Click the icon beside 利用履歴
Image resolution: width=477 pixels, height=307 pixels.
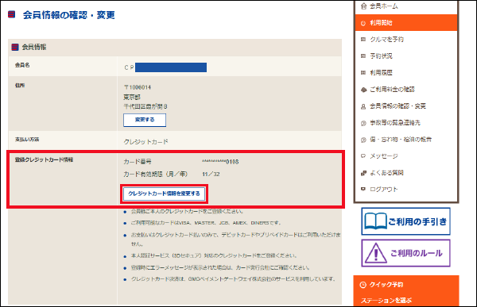pyautogui.click(x=363, y=73)
